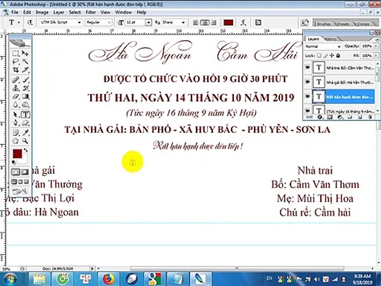381x286 pixels.
Task: Select the Dodge tool
Action: click(25, 104)
